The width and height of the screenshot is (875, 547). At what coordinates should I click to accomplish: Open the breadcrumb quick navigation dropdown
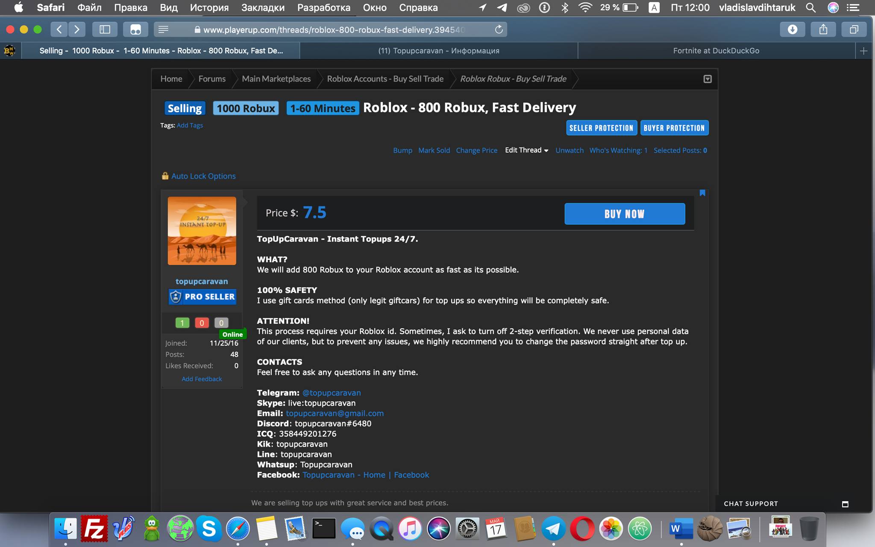tap(708, 79)
